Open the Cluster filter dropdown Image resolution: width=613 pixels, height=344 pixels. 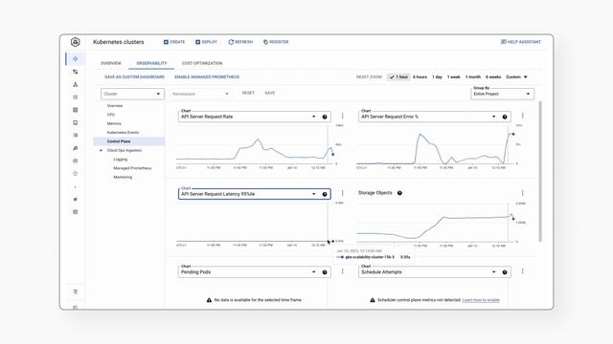click(x=132, y=94)
